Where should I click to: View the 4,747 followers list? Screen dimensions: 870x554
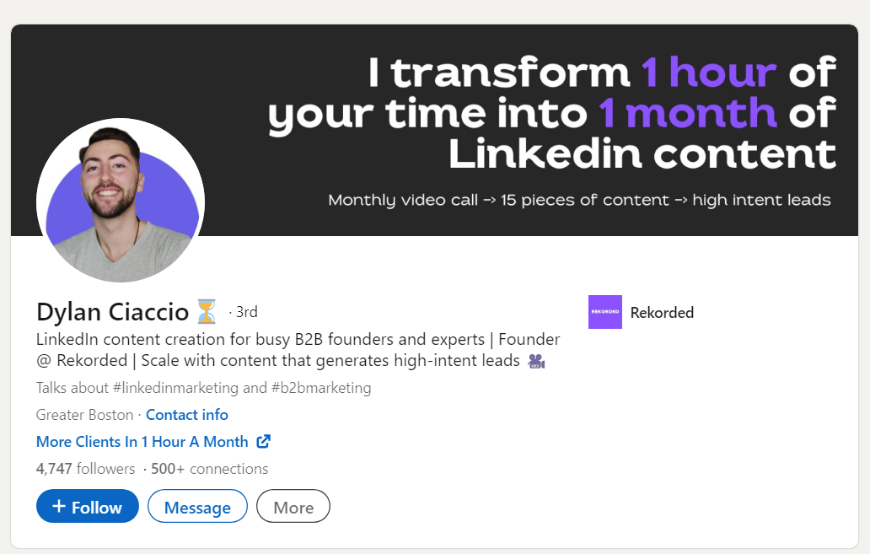click(x=83, y=468)
